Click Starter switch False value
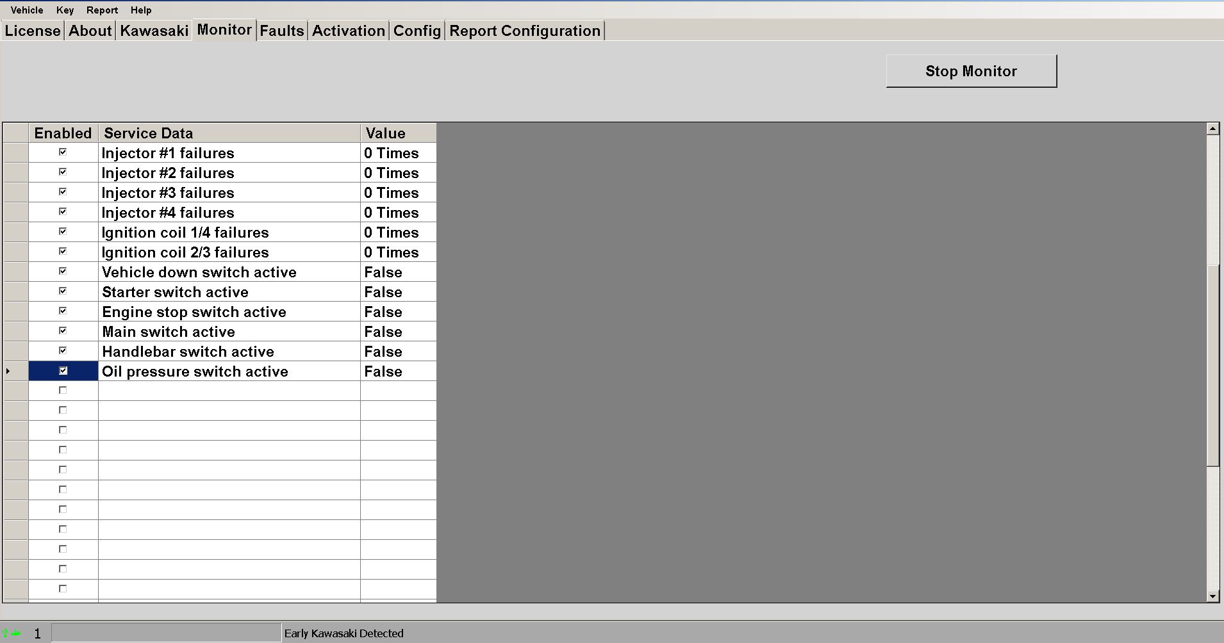This screenshot has width=1224, height=643. click(398, 291)
